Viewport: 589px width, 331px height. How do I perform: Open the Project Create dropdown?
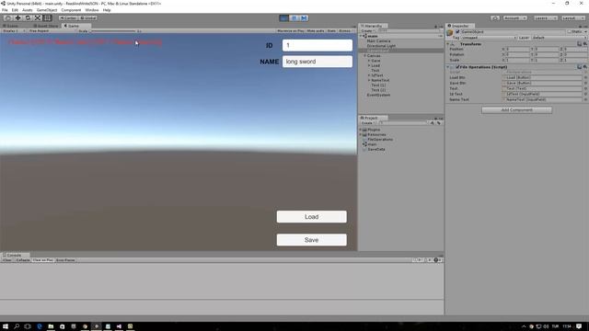(x=368, y=122)
